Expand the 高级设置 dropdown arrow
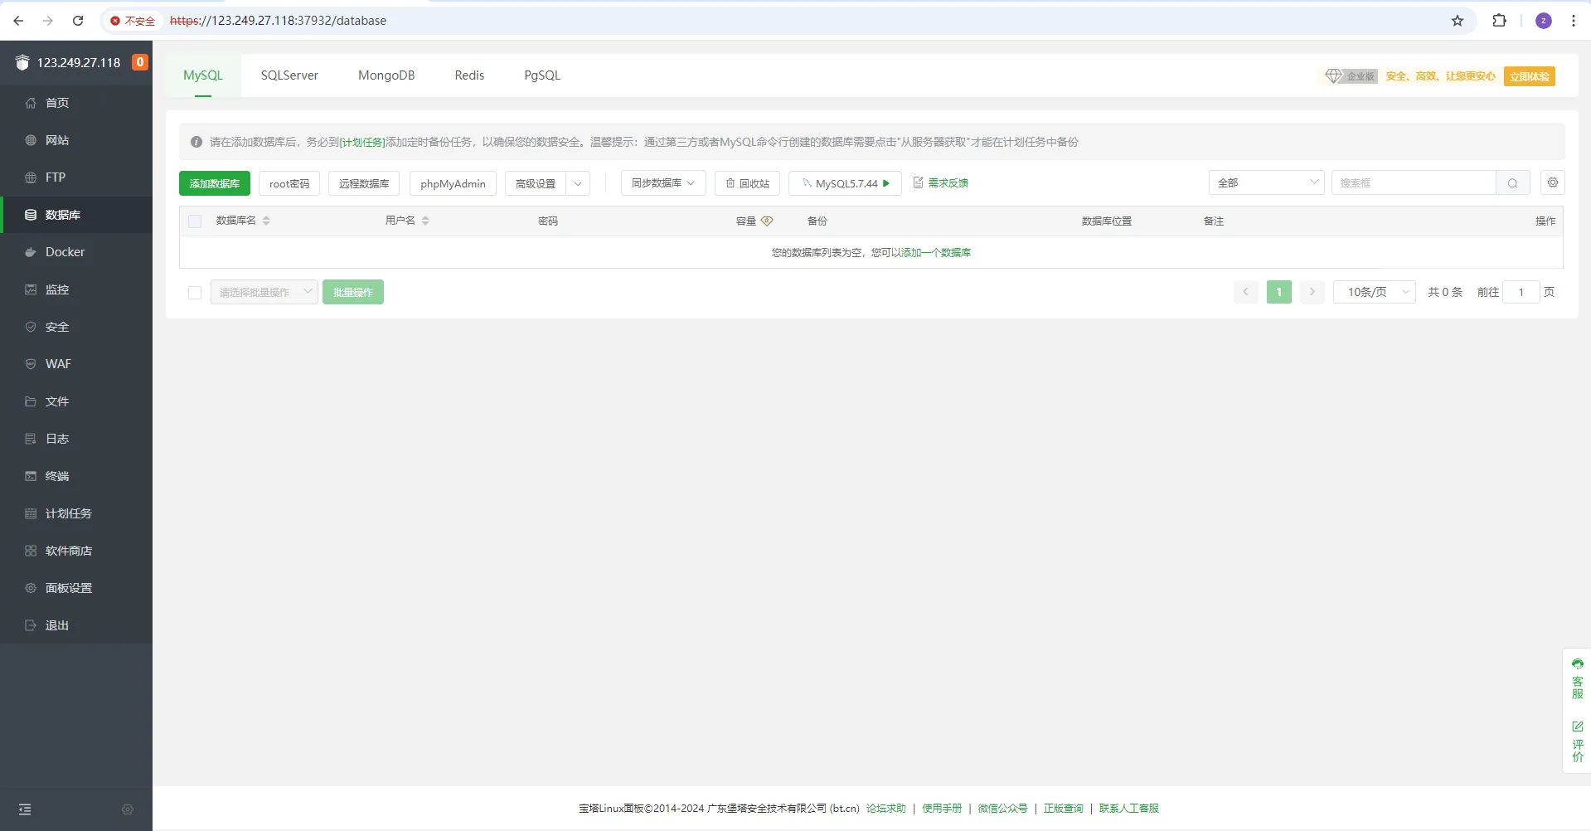This screenshot has width=1591, height=831. (x=578, y=183)
